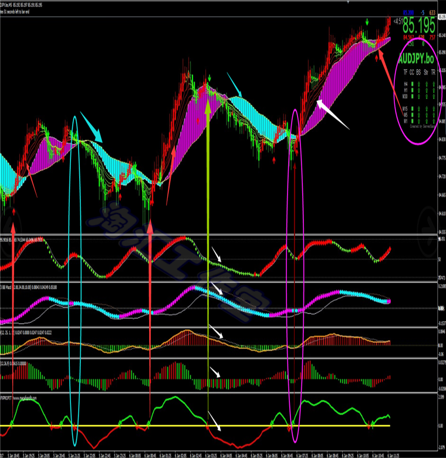The height and width of the screenshot is (458, 446).
Task: Click the M5 row TR up arrow
Action: (x=434, y=114)
